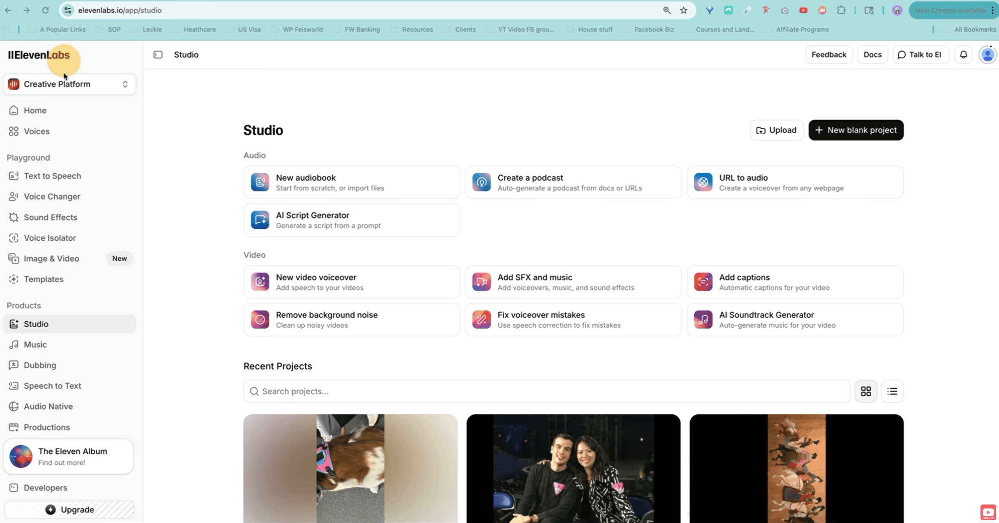Screen dimensions: 999x523
Task: Open Voice Changer in the sidebar
Action: coord(69,197)
